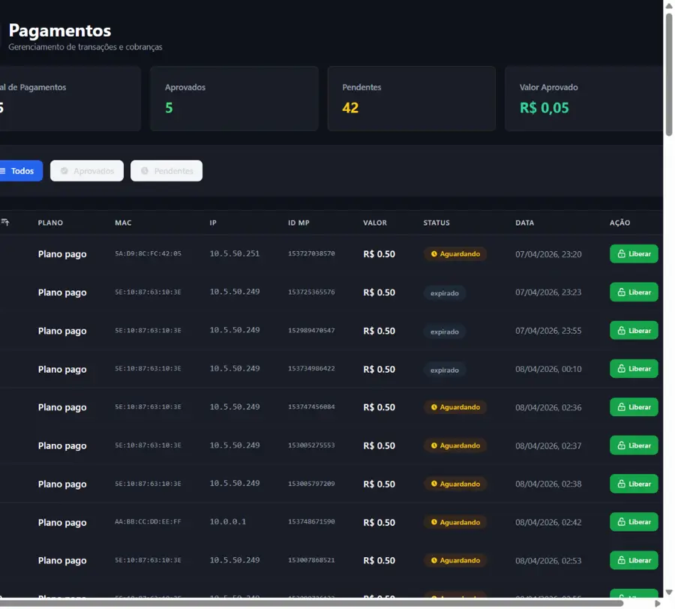The image size is (675, 609).
Task: Click the STATUS column header
Action: point(436,223)
